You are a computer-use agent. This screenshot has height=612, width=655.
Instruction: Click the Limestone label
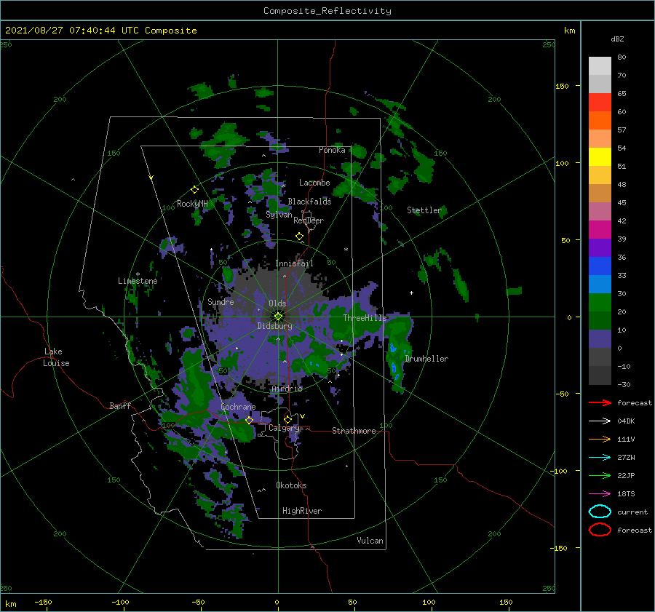[x=138, y=281]
